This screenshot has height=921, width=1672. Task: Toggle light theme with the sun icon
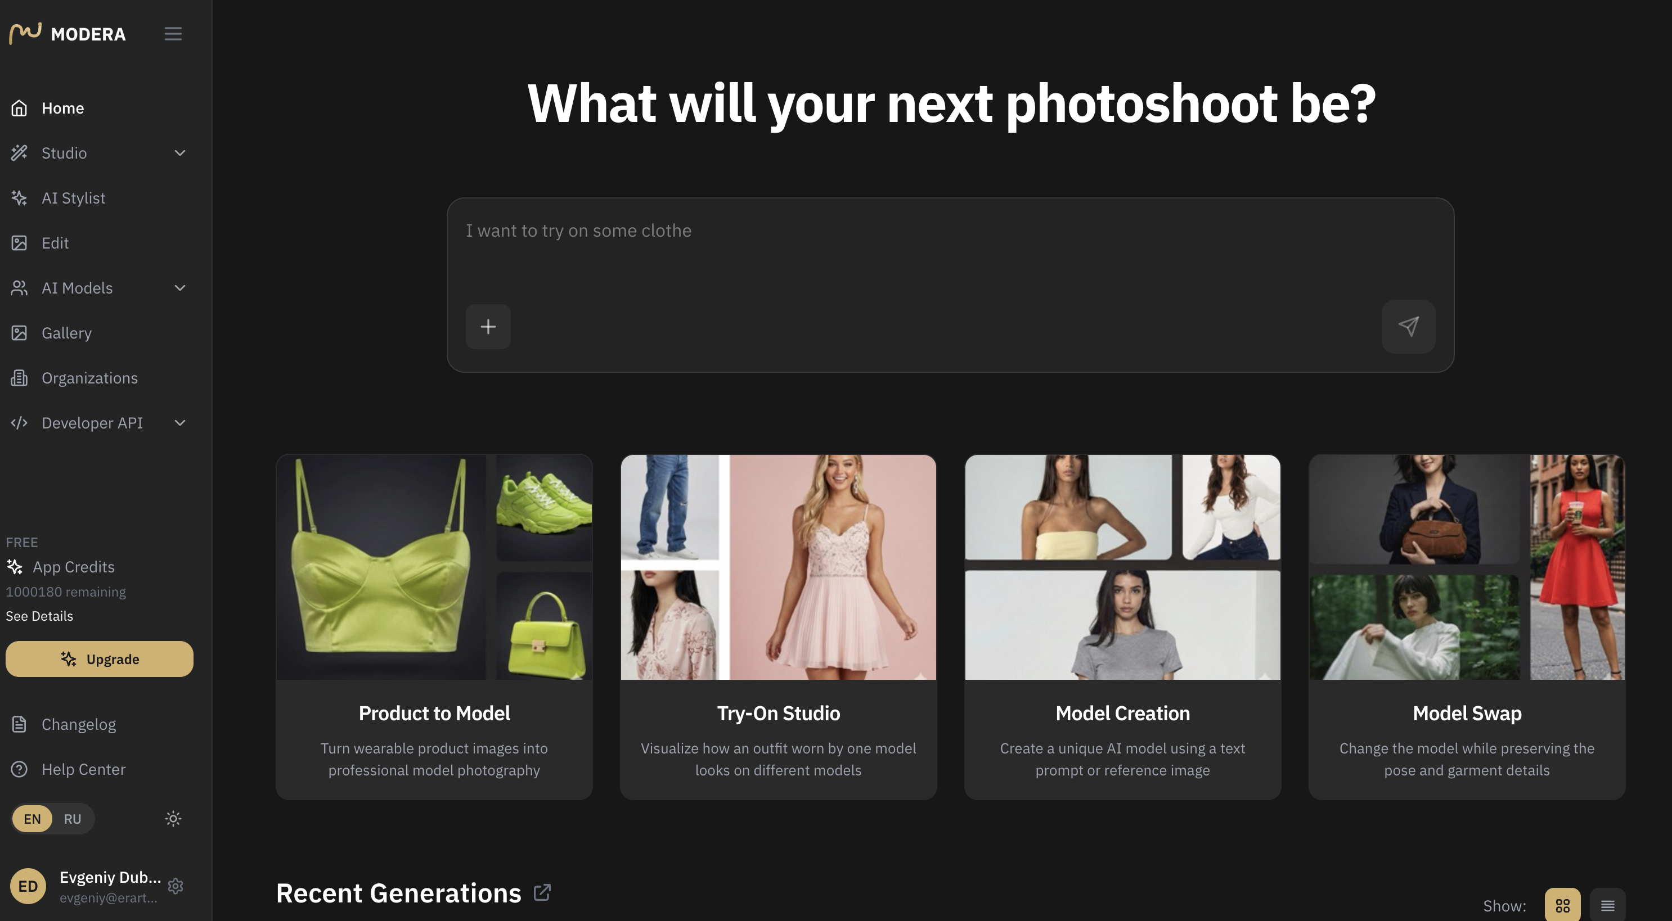pos(173,819)
